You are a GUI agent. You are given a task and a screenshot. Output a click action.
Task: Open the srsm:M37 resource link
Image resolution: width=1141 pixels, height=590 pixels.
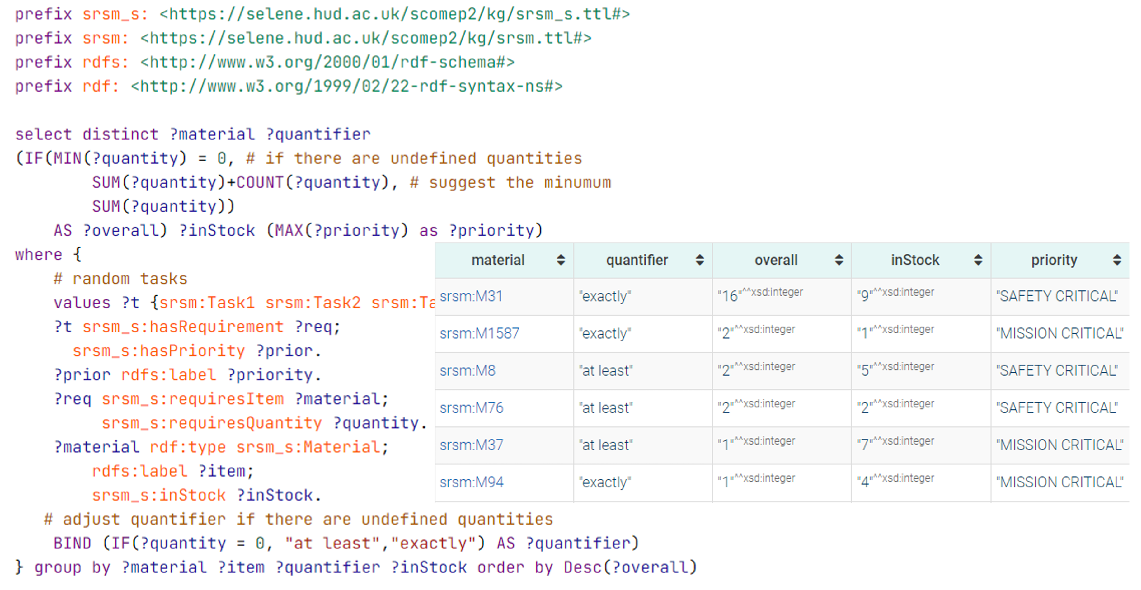point(471,445)
